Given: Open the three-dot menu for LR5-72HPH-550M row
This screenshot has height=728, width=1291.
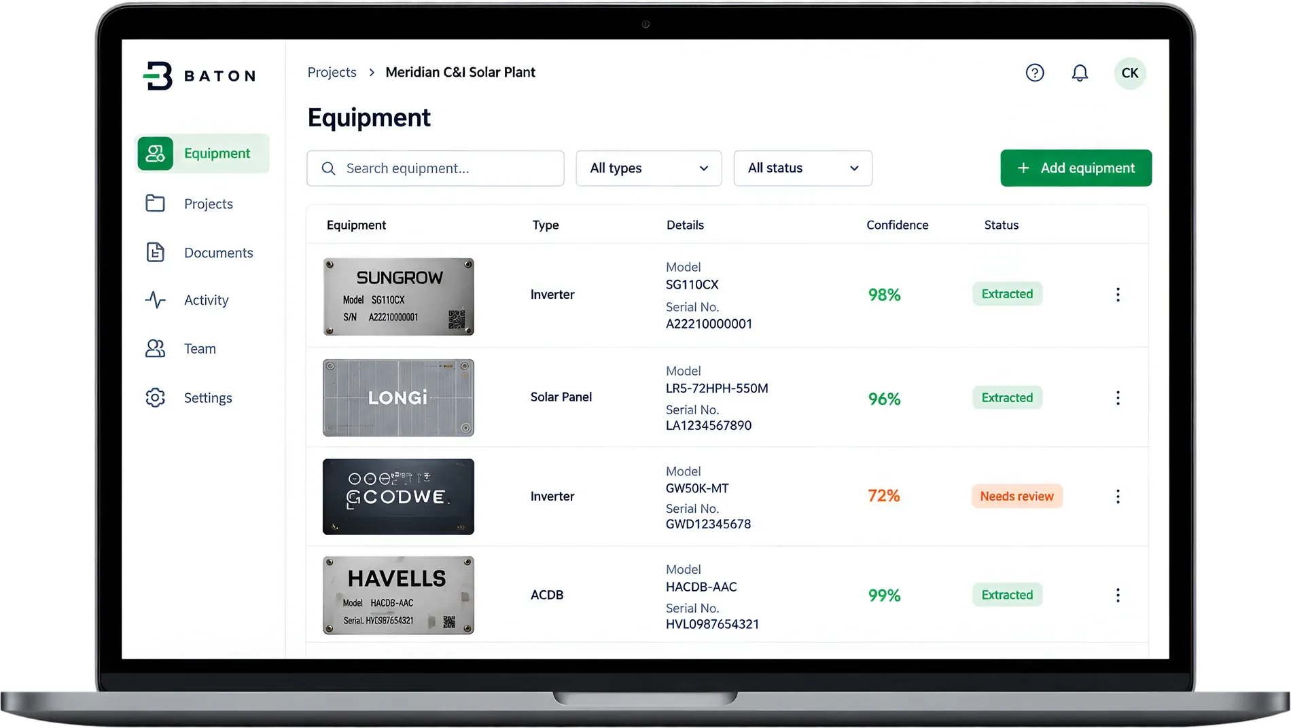Looking at the screenshot, I should pyautogui.click(x=1118, y=397).
